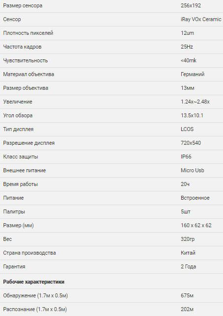Click the 'Палитры' row label
Image resolution: width=223 pixels, height=316 pixels.
click(x=14, y=211)
